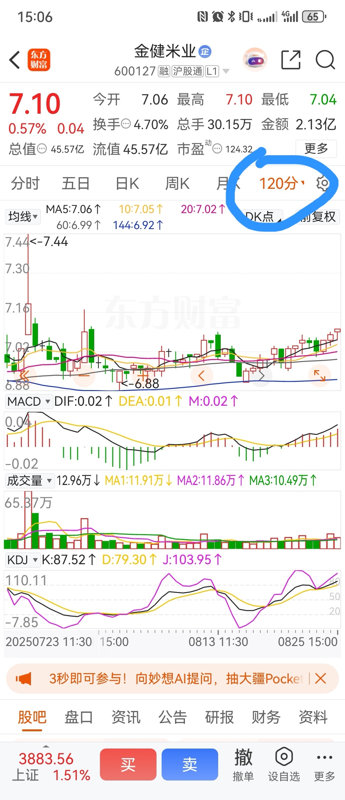Screen dimensions: 345x800
Task: Tap 撤单 cancel order icon
Action: pyautogui.click(x=243, y=765)
